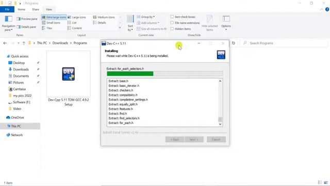Toggle the Details pane
Image resolution: width=330 pixels, height=186 pixels.
[26, 27]
